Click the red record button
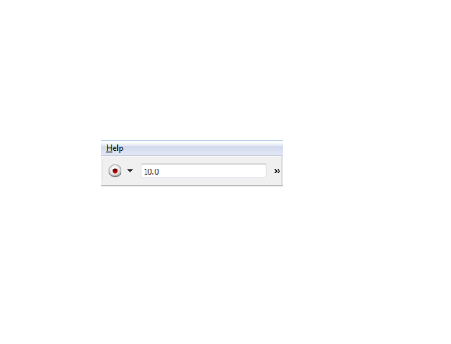The height and width of the screenshot is (344, 451). click(x=115, y=171)
